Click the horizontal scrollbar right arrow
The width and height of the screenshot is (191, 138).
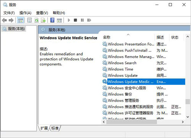(x=183, y=122)
